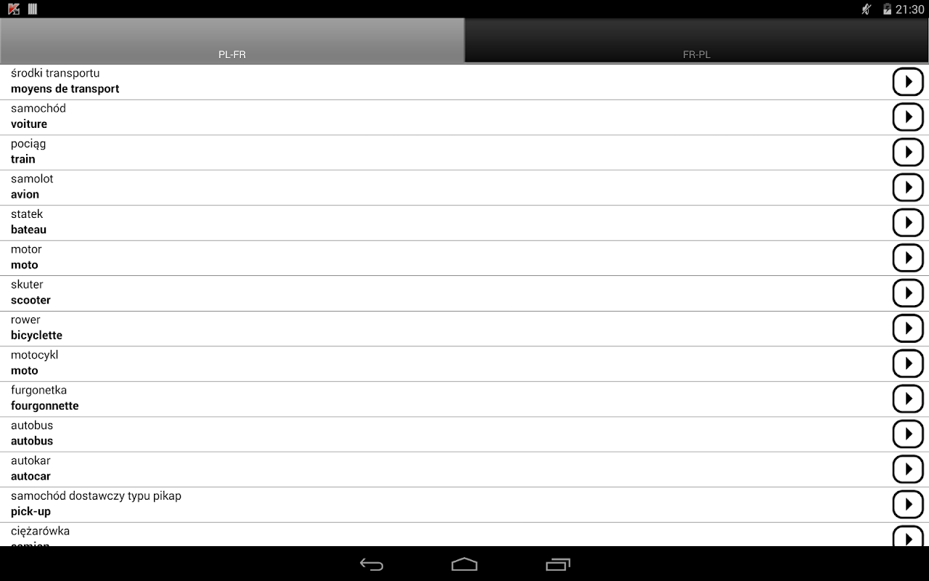Tap the Android back navigation button
Screen dimensions: 929x581
pos(372,564)
